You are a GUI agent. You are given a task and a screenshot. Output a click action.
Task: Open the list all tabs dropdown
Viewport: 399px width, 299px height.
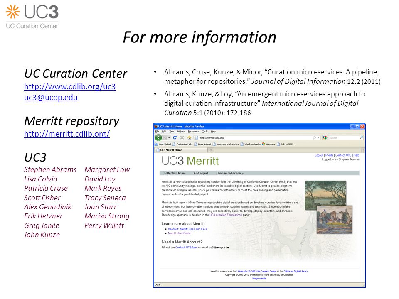[x=363, y=150]
